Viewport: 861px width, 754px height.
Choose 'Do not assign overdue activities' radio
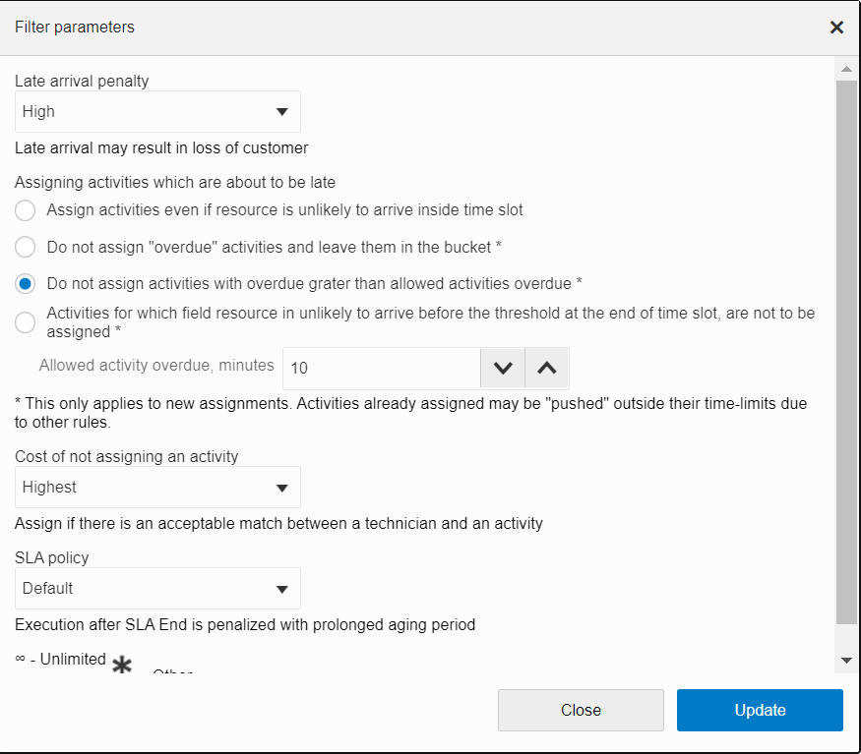click(26, 247)
